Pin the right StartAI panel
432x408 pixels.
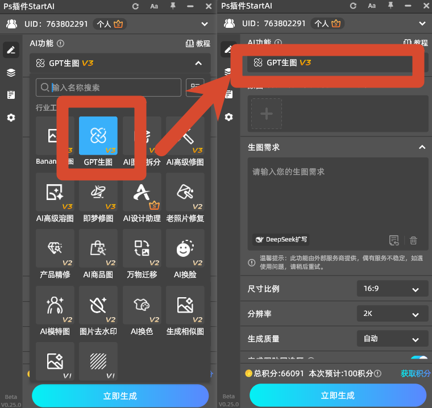tap(391, 5)
